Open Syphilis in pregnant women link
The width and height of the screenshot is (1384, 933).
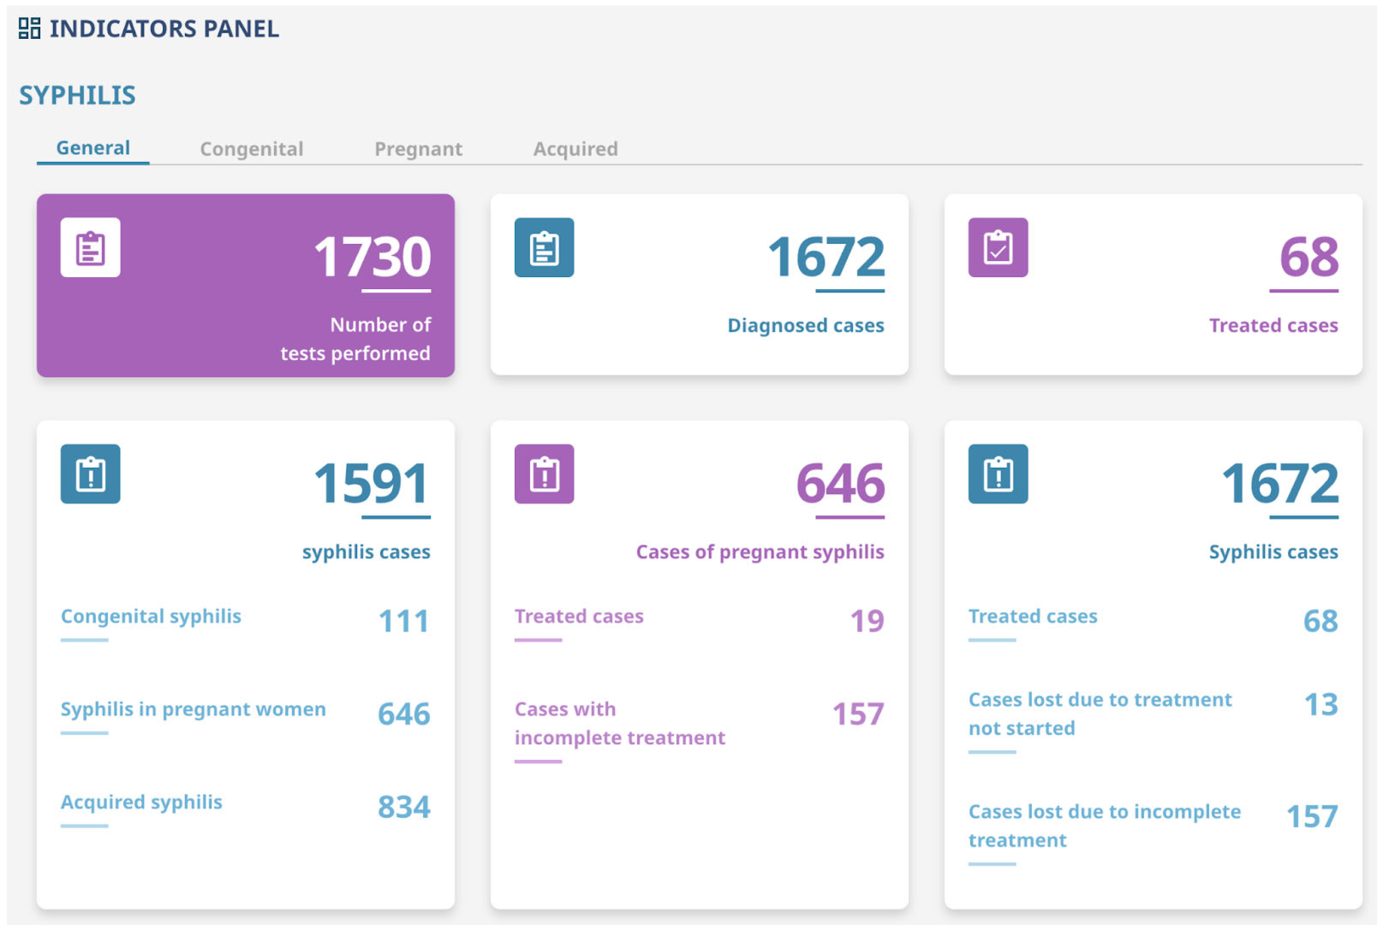(193, 709)
